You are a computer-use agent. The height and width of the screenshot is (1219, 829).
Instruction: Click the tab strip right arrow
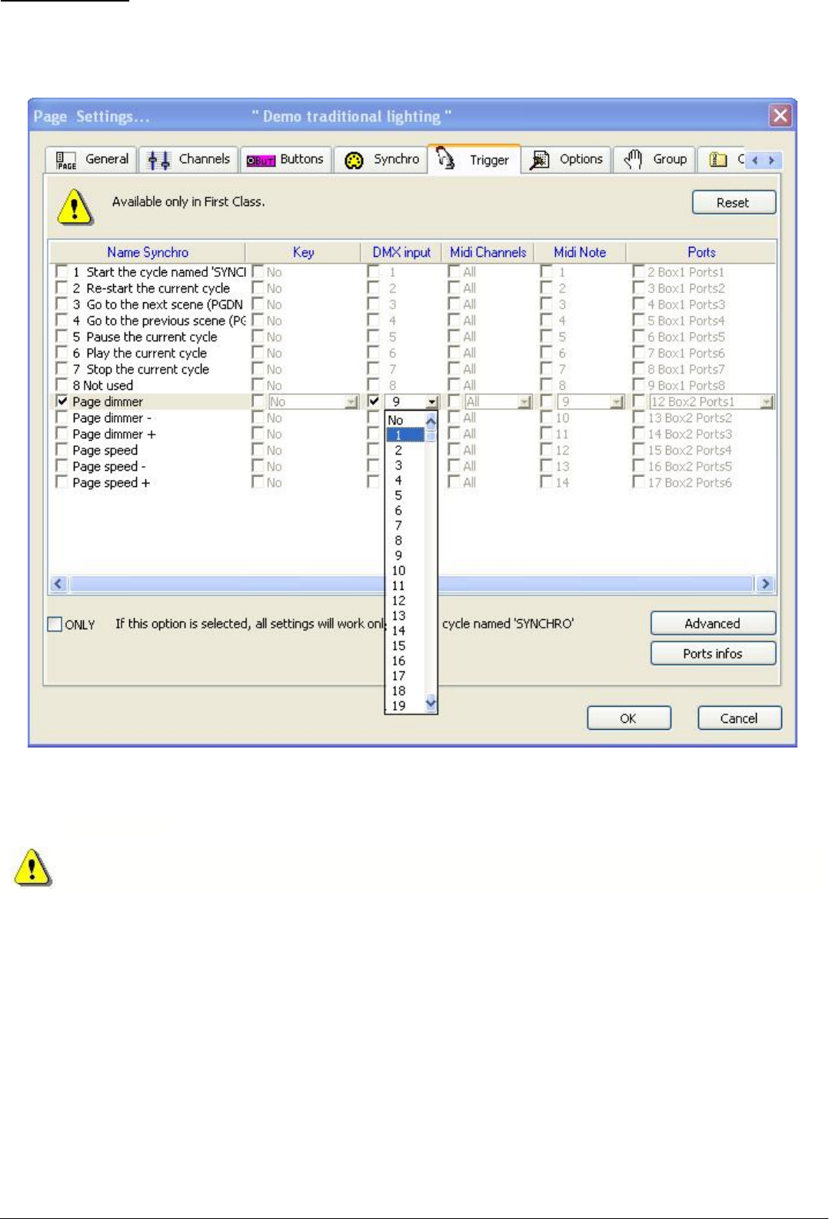(771, 160)
